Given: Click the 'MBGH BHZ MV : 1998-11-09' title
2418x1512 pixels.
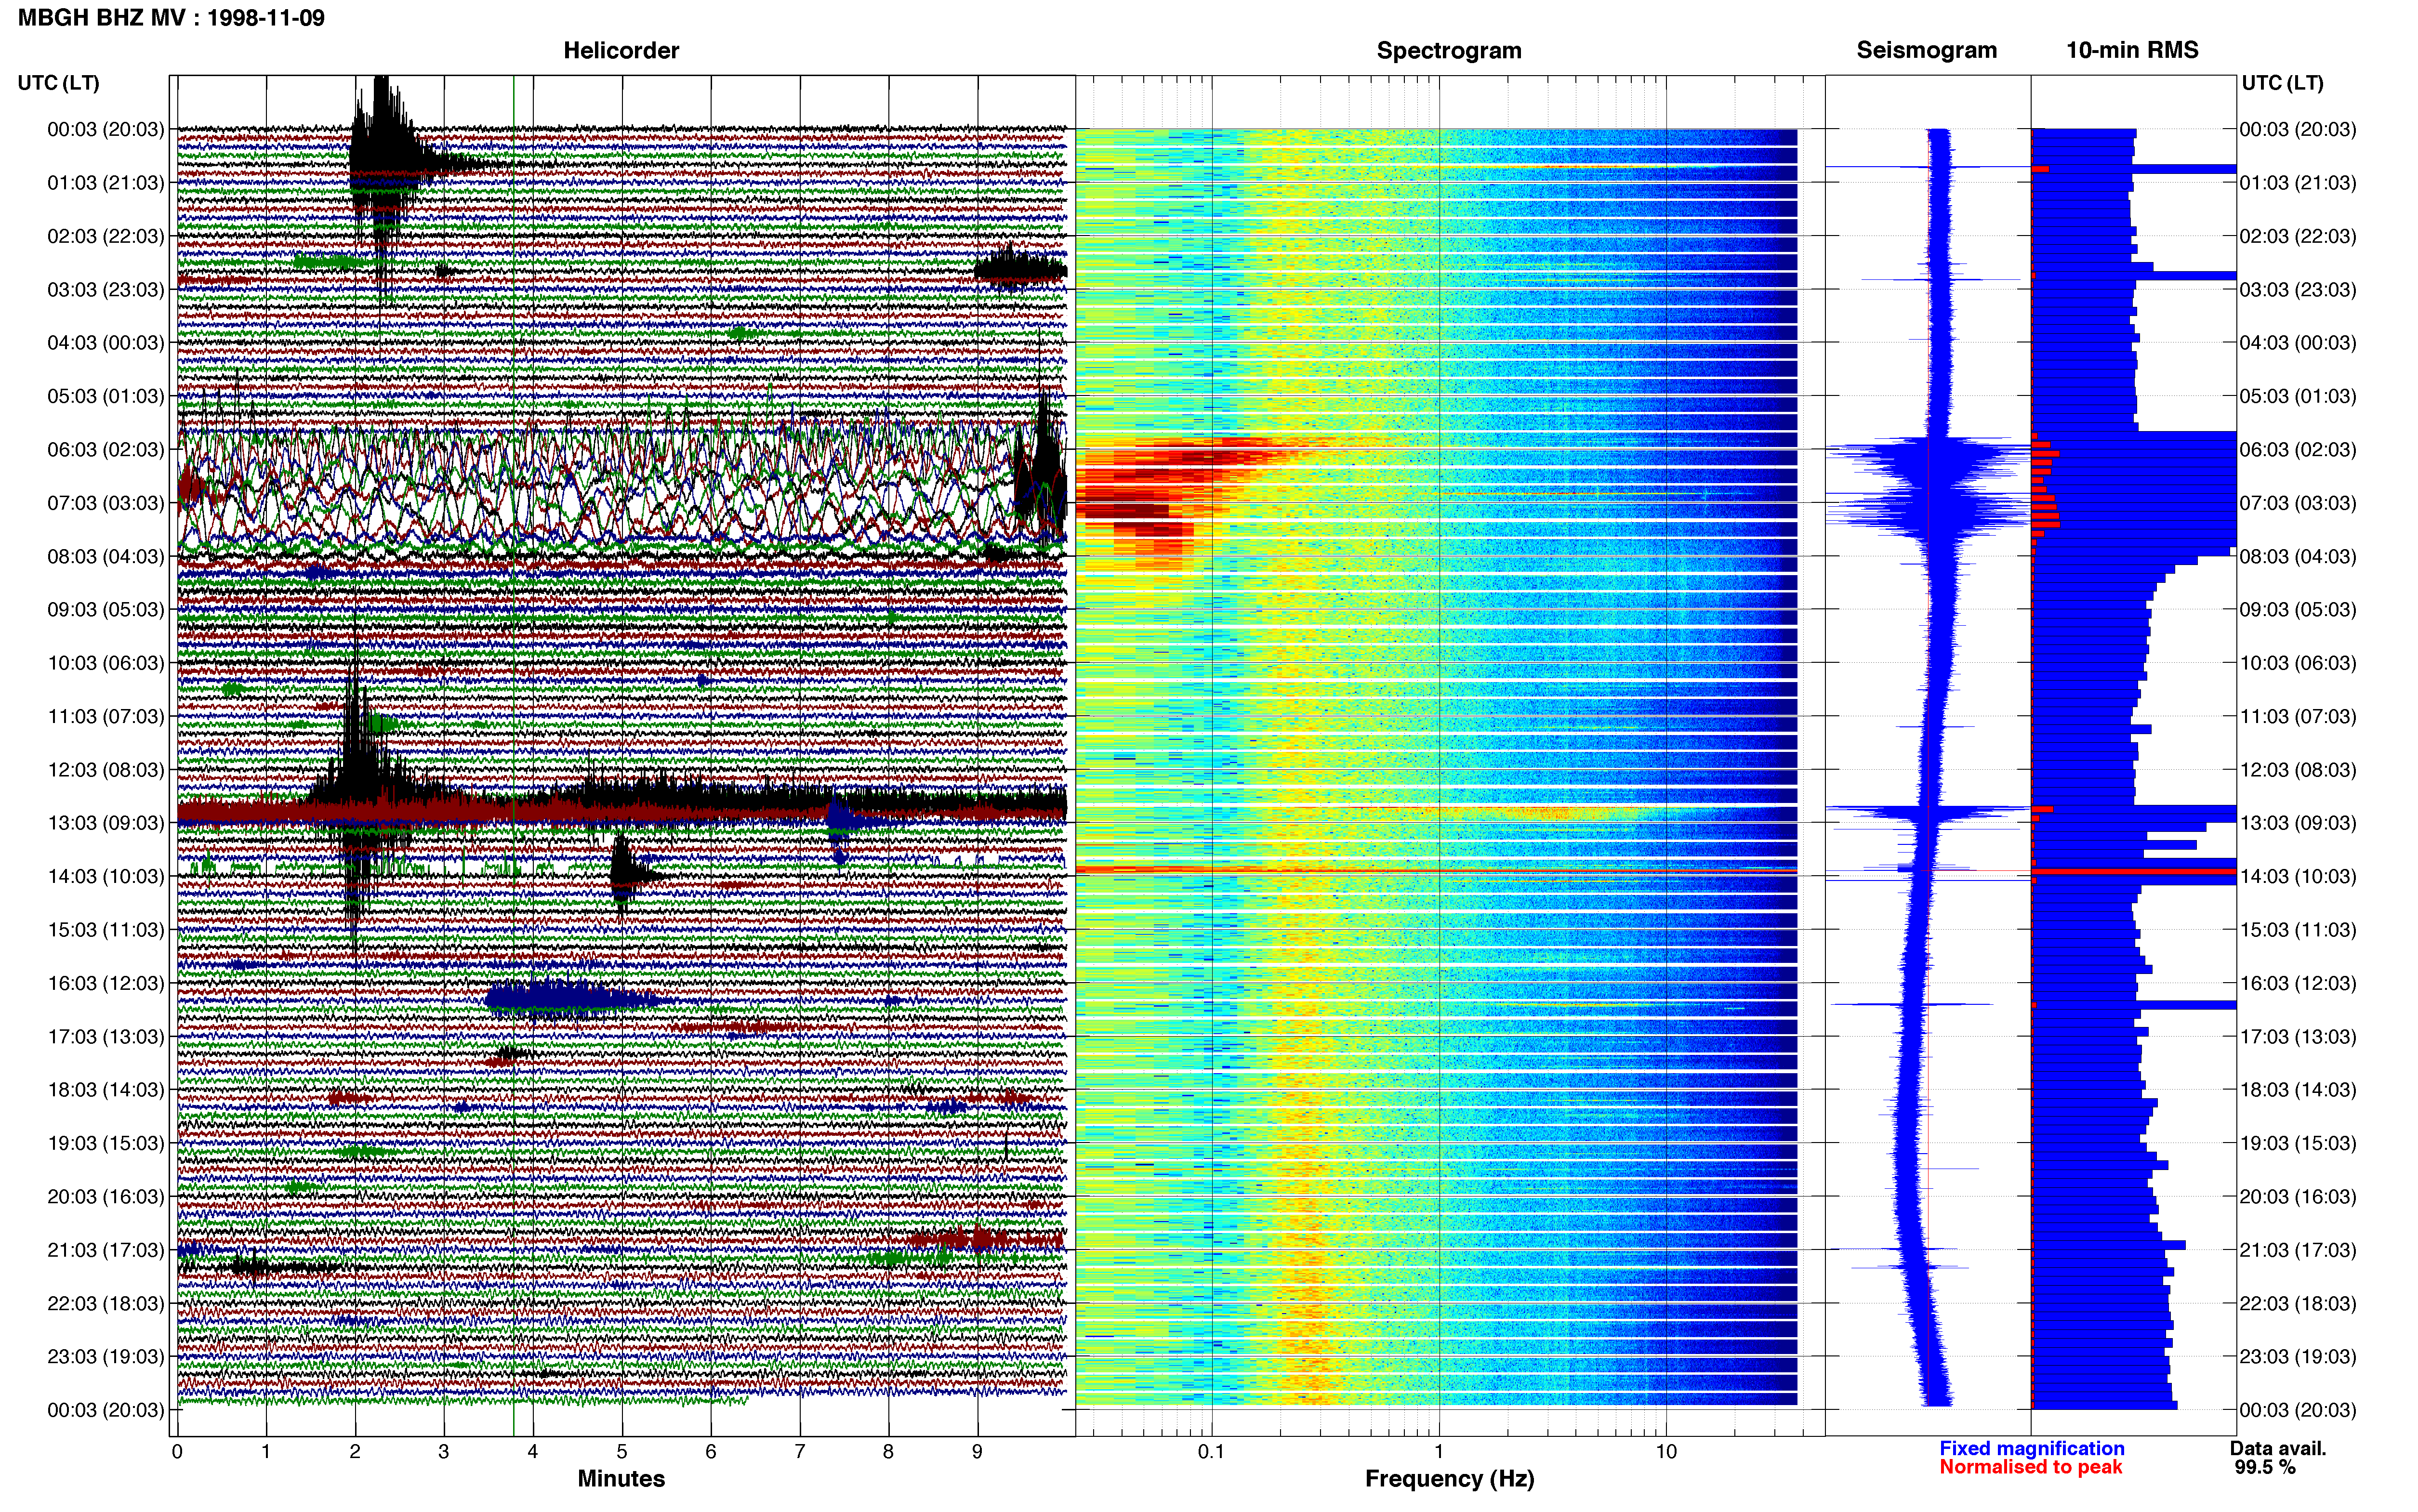Looking at the screenshot, I should (x=171, y=18).
